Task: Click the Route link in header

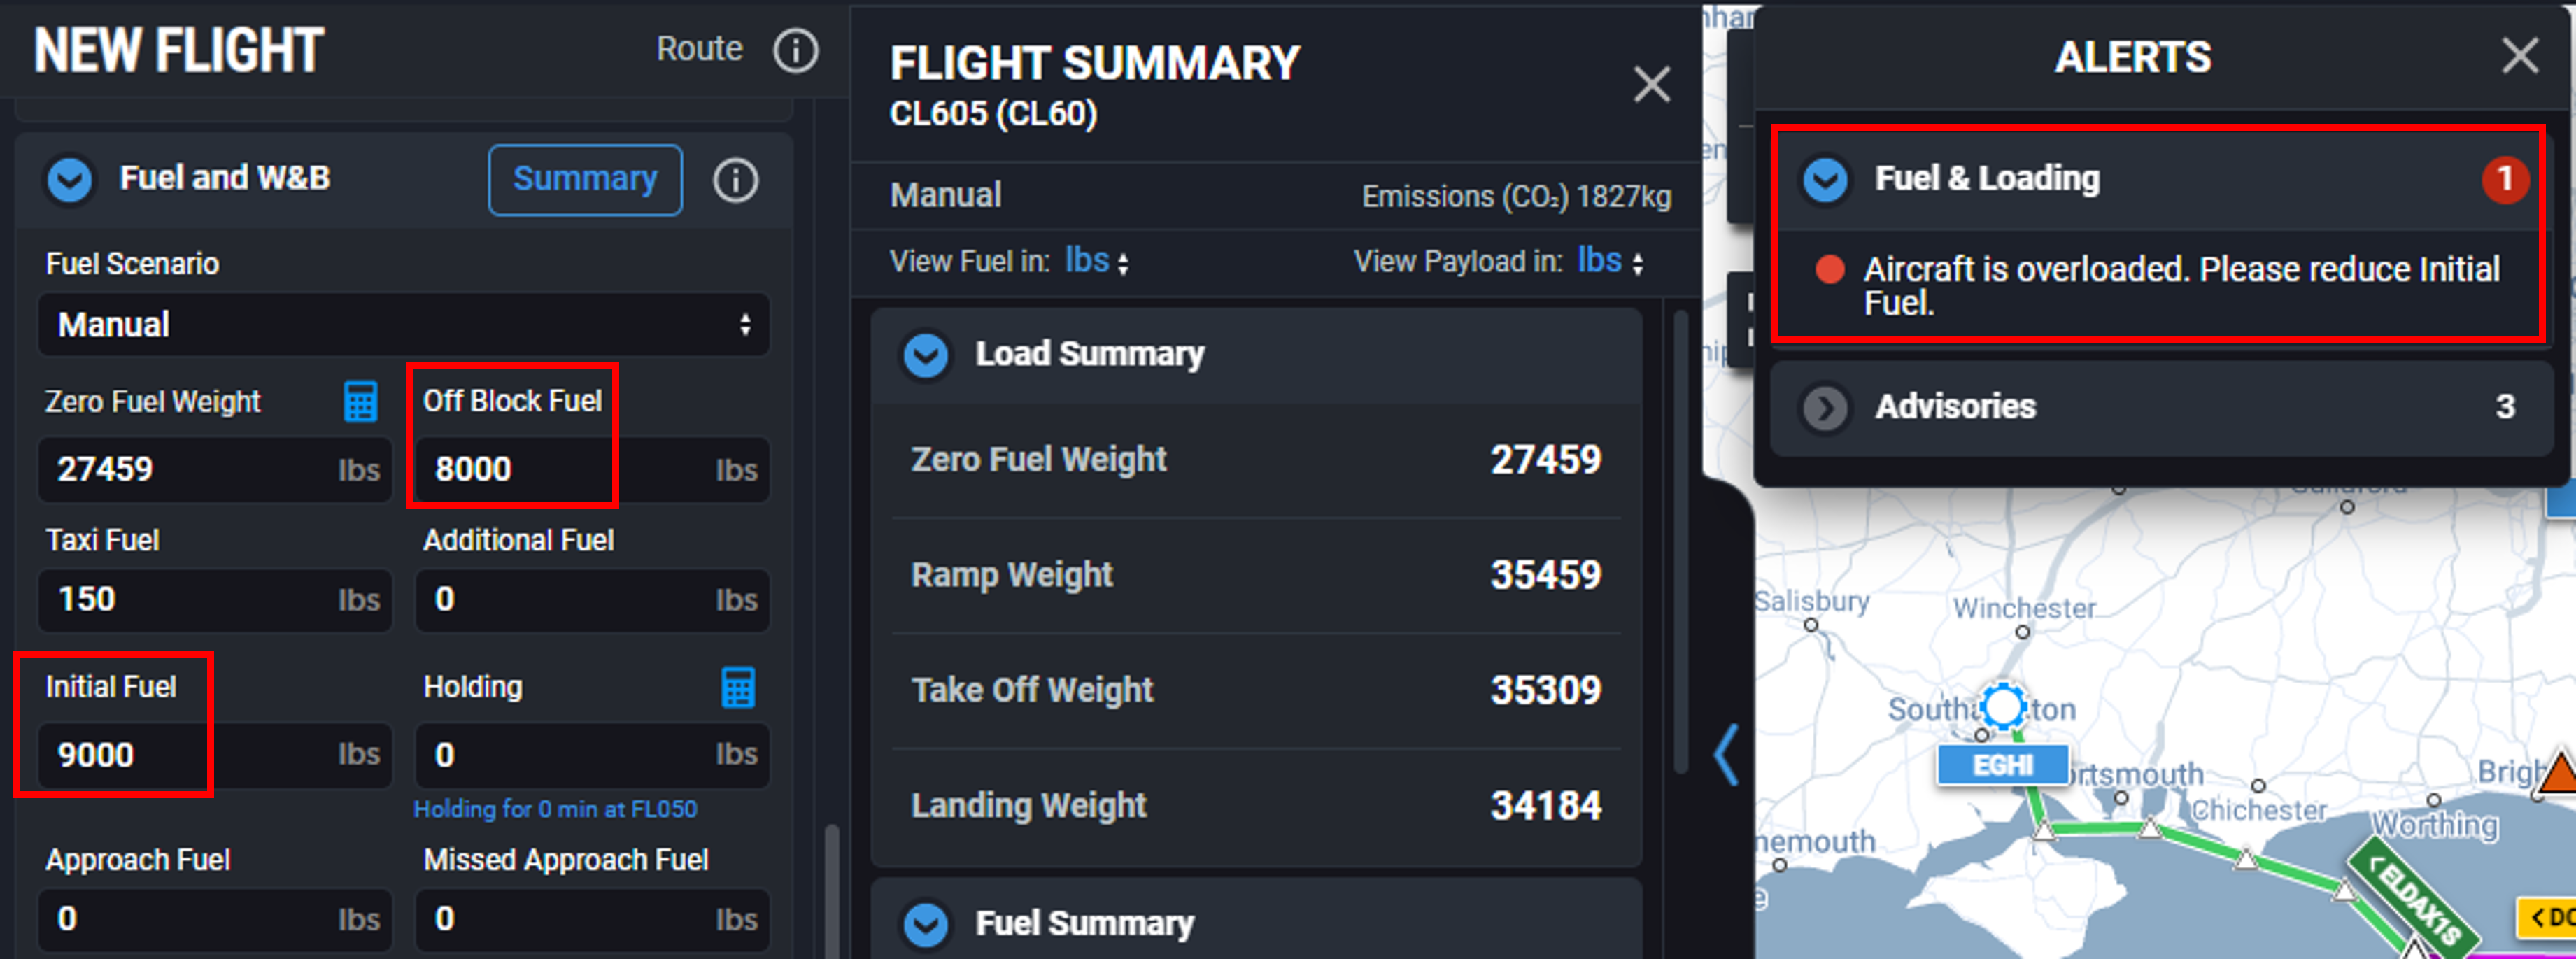Action: point(699,49)
